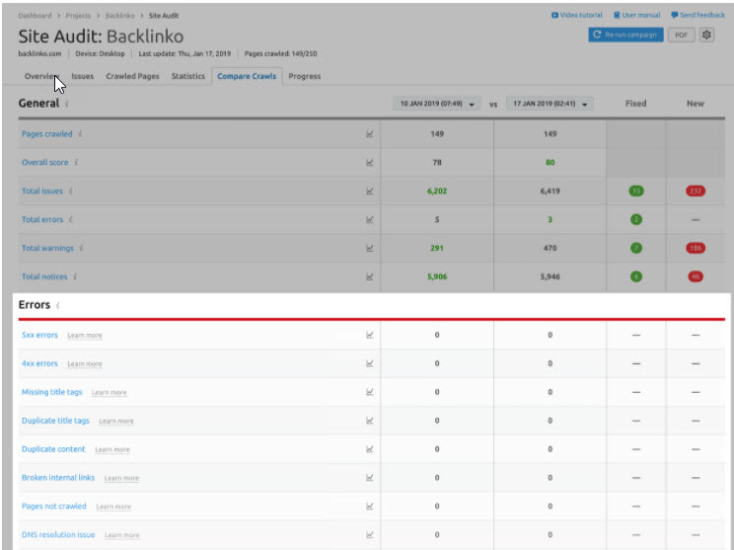The image size is (734, 550).
Task: Click the red 46 new notices badge
Action: 696,276
